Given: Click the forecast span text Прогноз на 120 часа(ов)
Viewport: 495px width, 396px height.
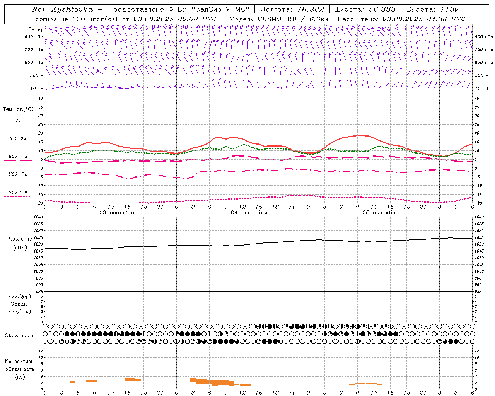Looking at the screenshot, I should coord(74,19).
